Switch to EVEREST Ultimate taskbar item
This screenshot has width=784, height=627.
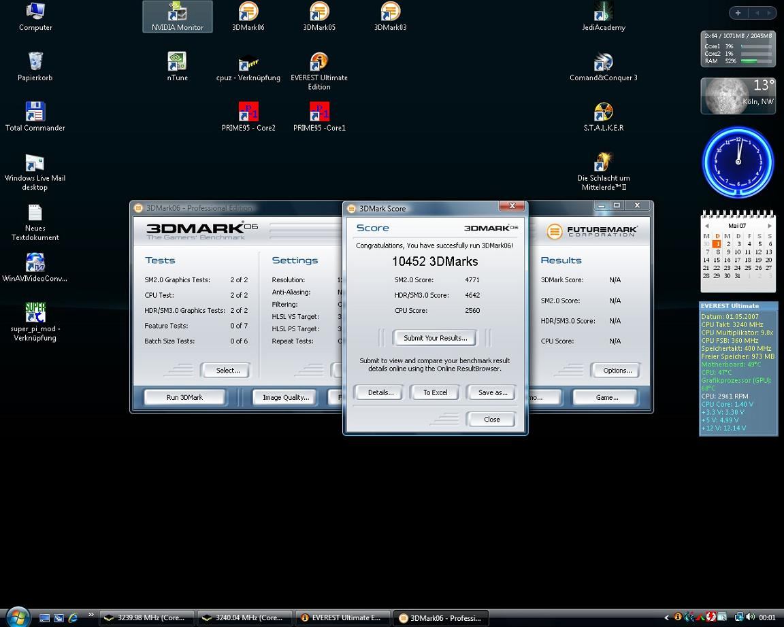click(x=344, y=618)
